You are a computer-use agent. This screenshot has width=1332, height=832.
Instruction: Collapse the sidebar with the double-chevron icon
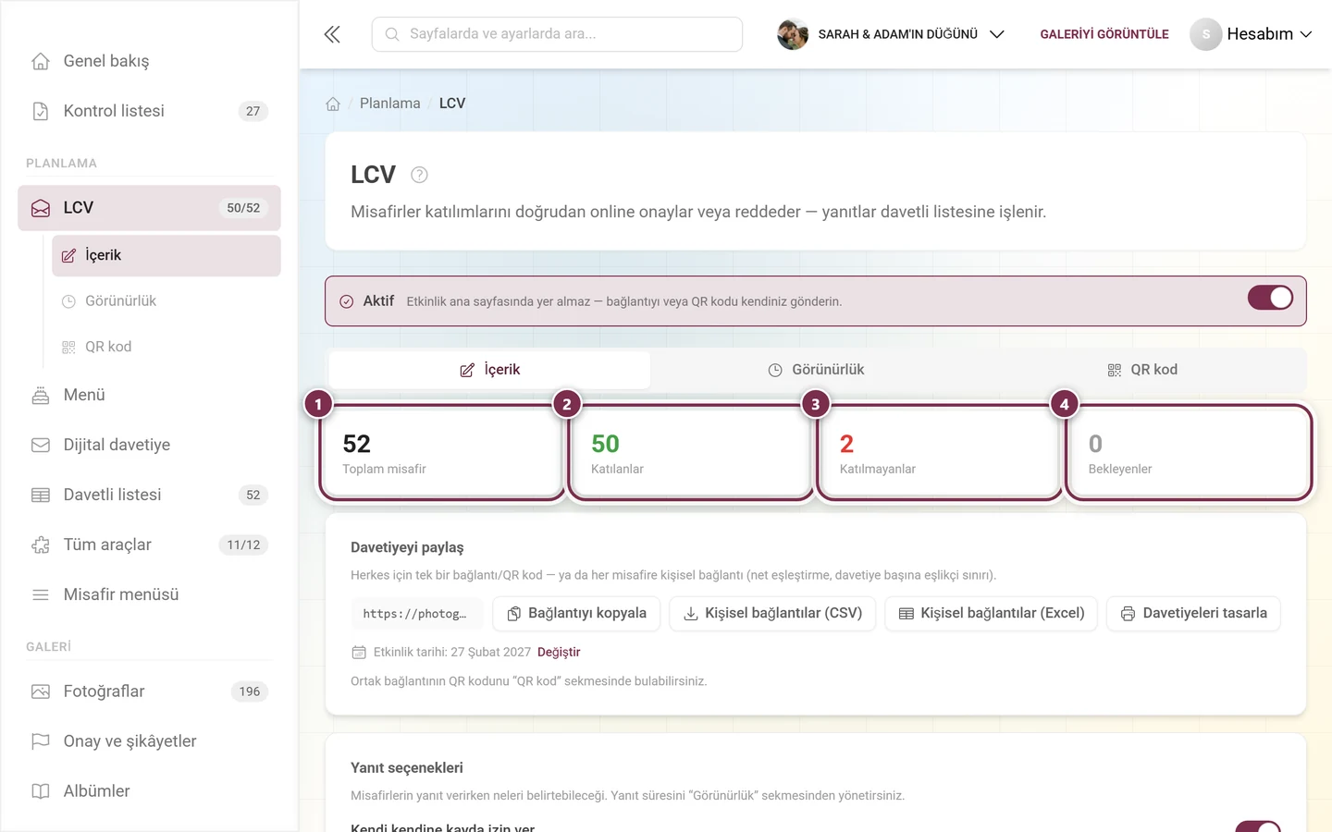(332, 34)
